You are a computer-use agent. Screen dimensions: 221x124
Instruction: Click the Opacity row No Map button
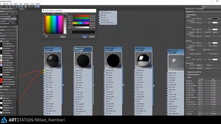(213, 113)
